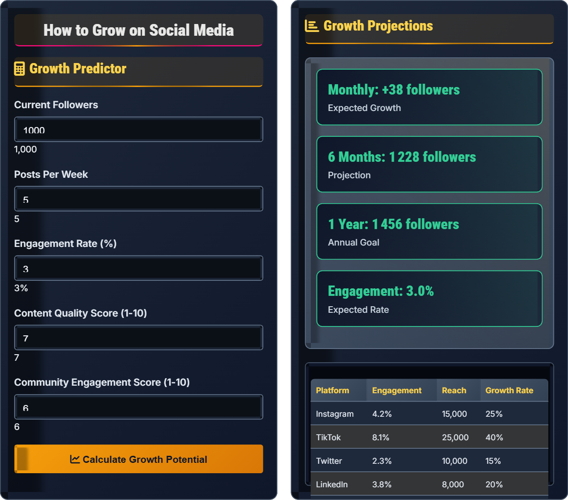Focus the Content Quality Score input
Viewport: 568px width, 500px height.
tap(138, 338)
